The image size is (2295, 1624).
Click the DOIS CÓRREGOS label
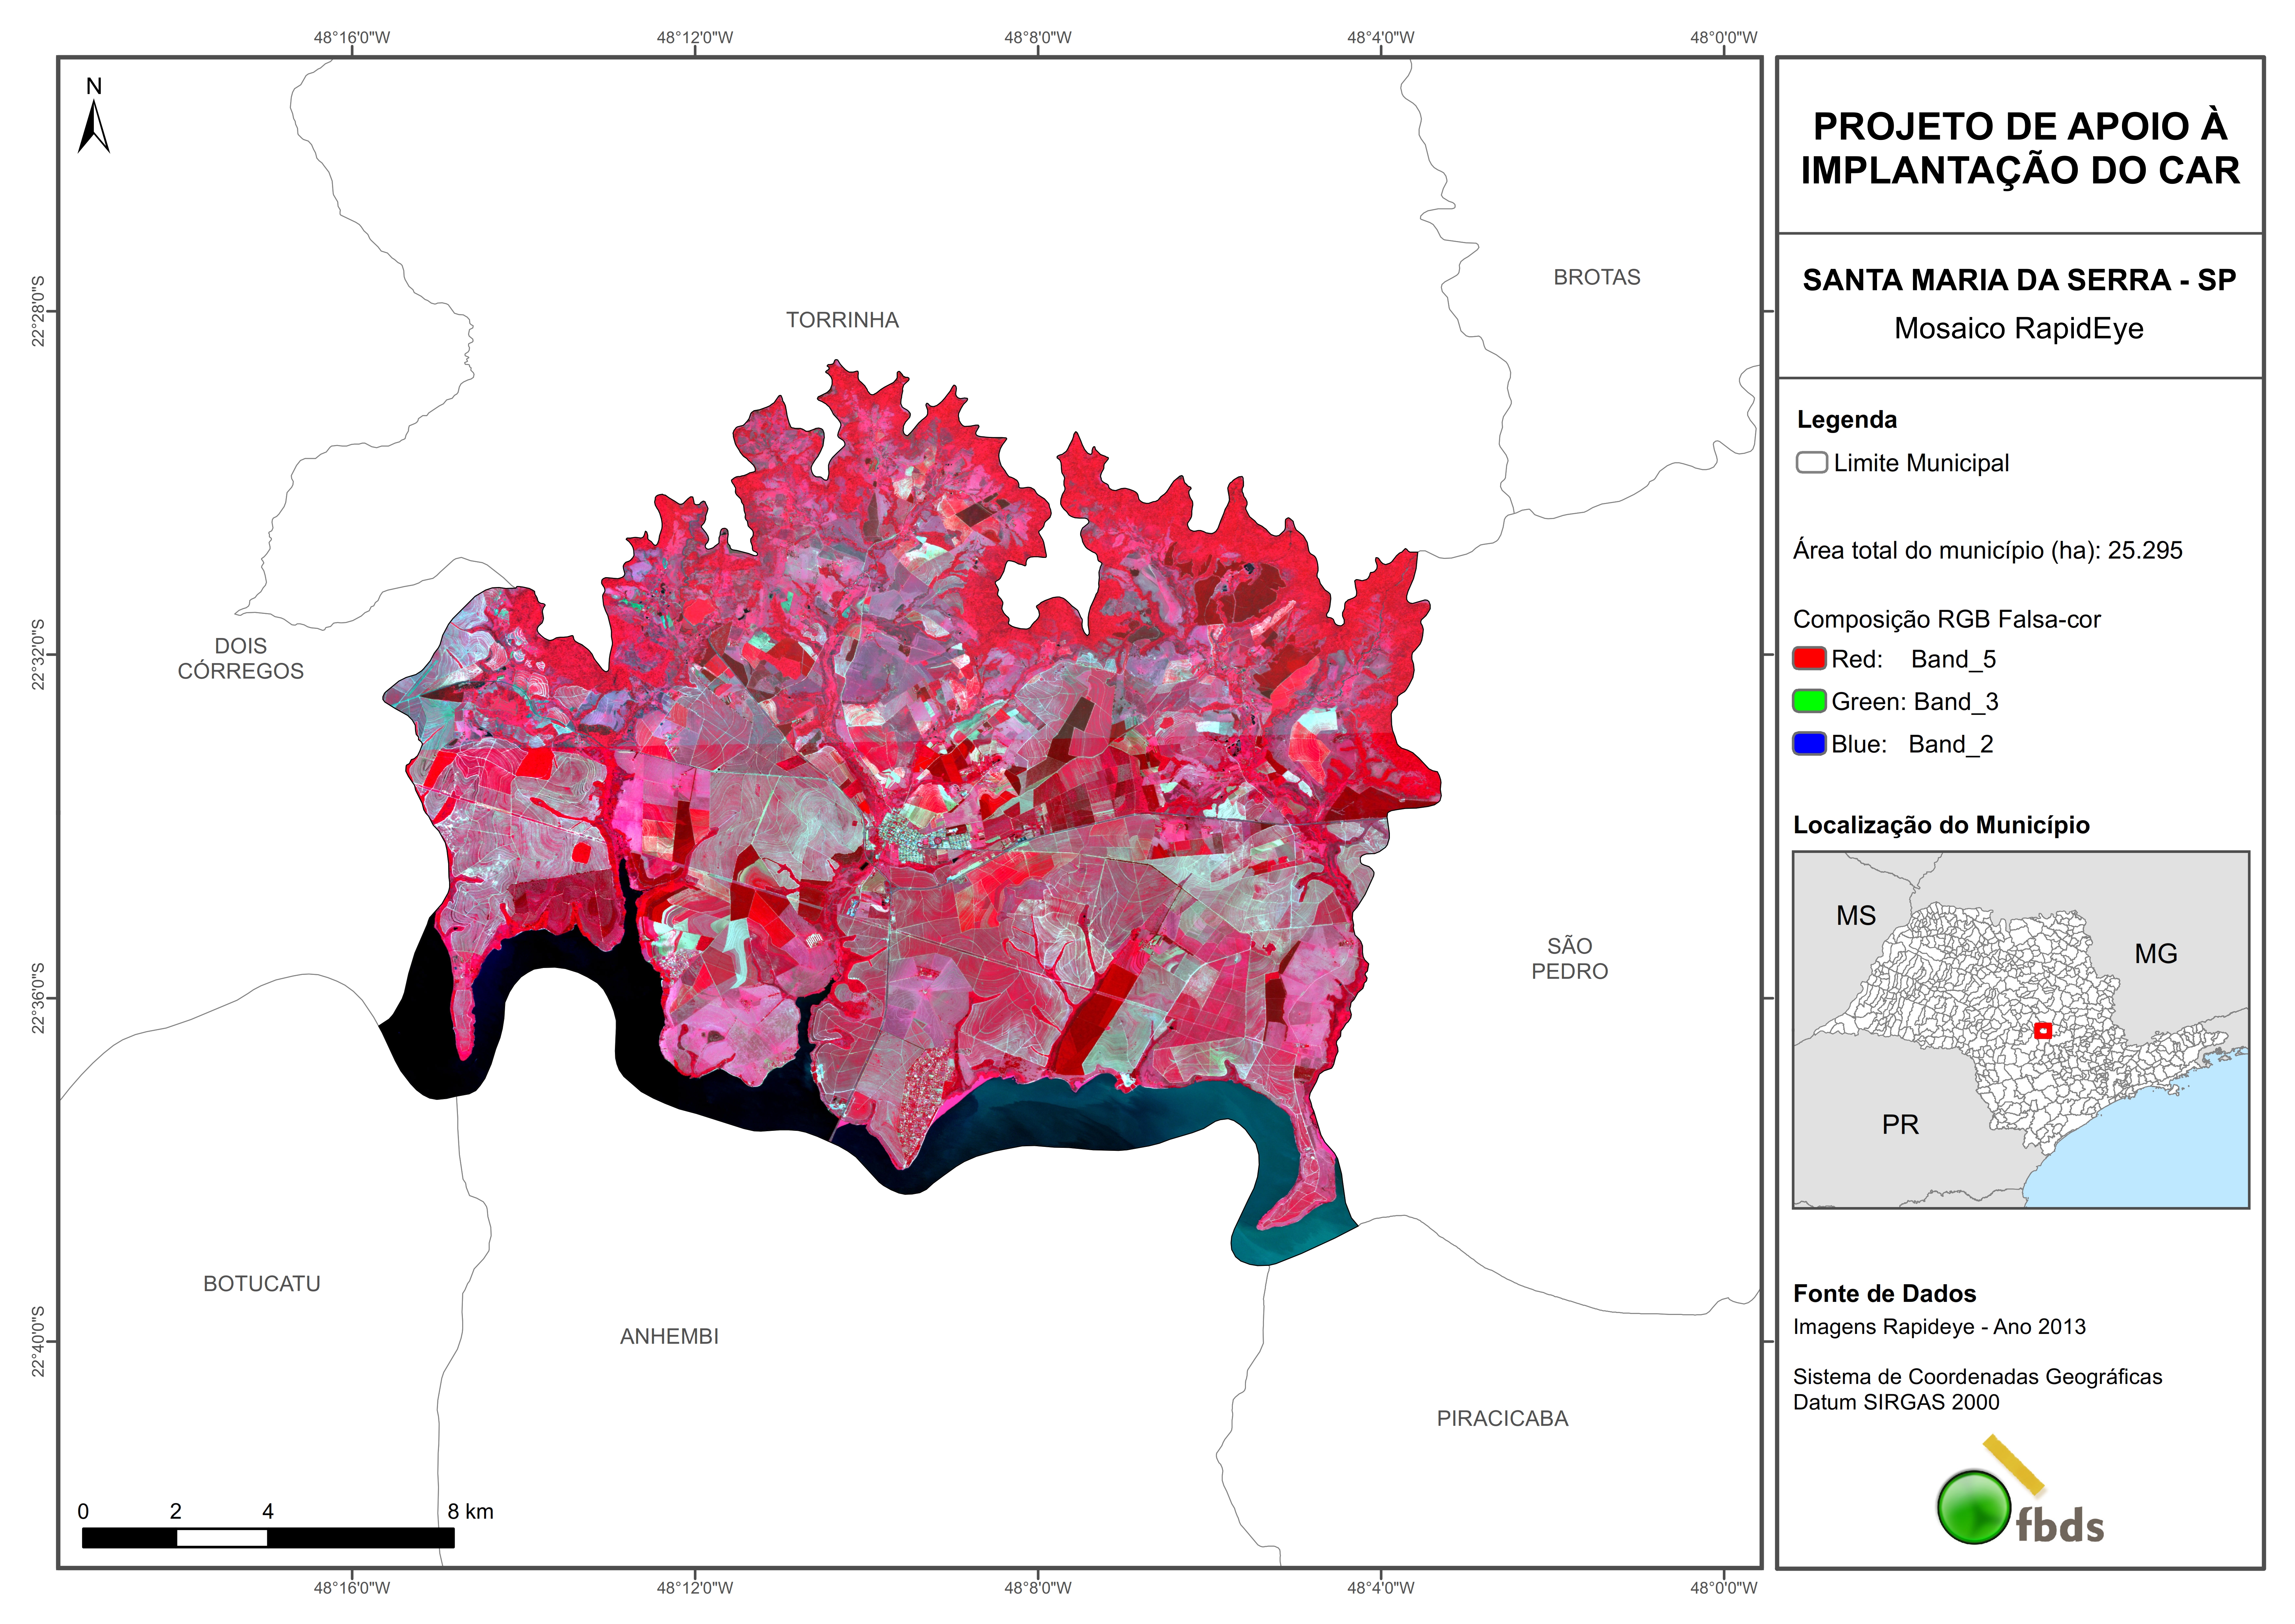(x=241, y=658)
